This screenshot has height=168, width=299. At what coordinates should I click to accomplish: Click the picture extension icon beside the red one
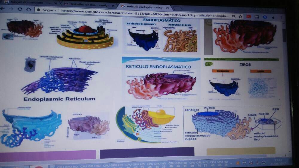coord(257,17)
